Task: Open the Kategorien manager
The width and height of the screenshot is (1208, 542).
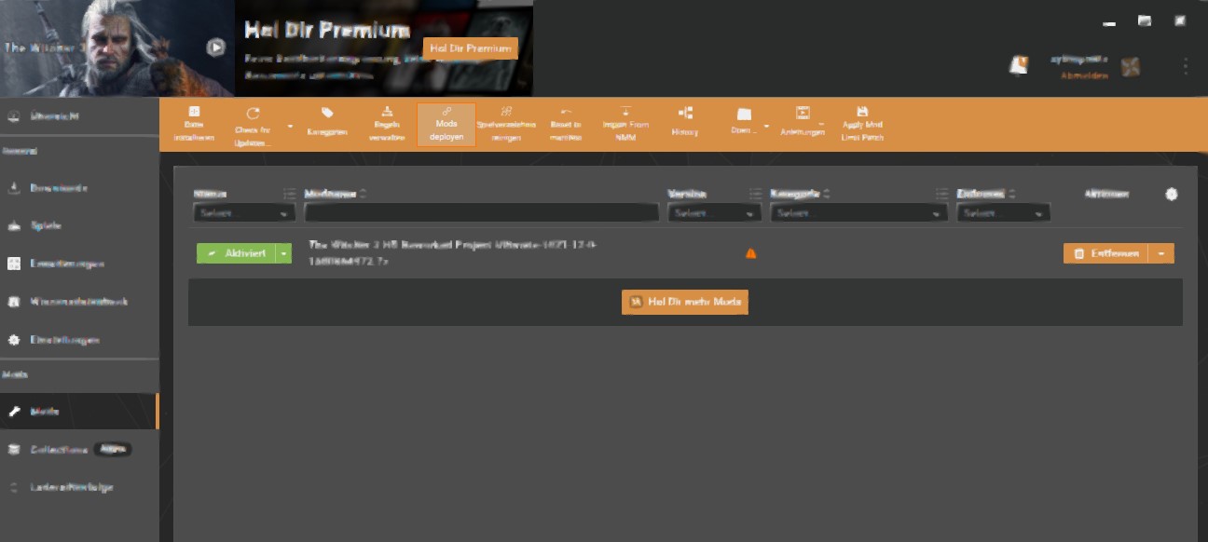Action: point(327,122)
